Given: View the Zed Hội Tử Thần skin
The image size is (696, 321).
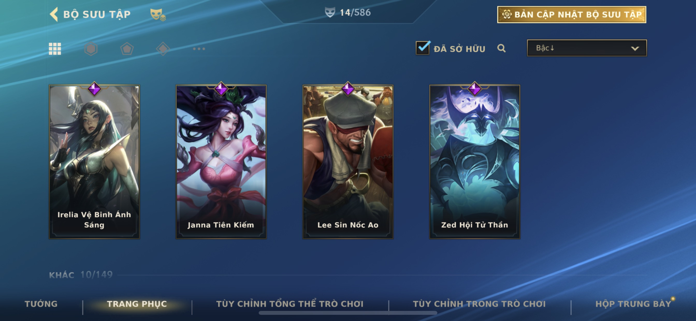Looking at the screenshot, I should coord(475,161).
